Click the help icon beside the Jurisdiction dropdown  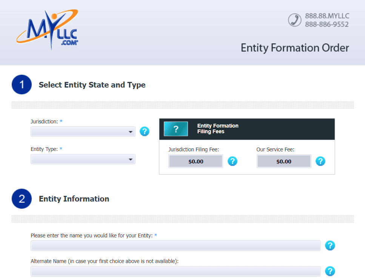145,131
